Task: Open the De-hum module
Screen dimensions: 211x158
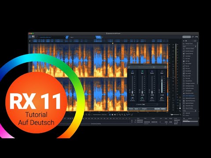Action: pos(190,68)
